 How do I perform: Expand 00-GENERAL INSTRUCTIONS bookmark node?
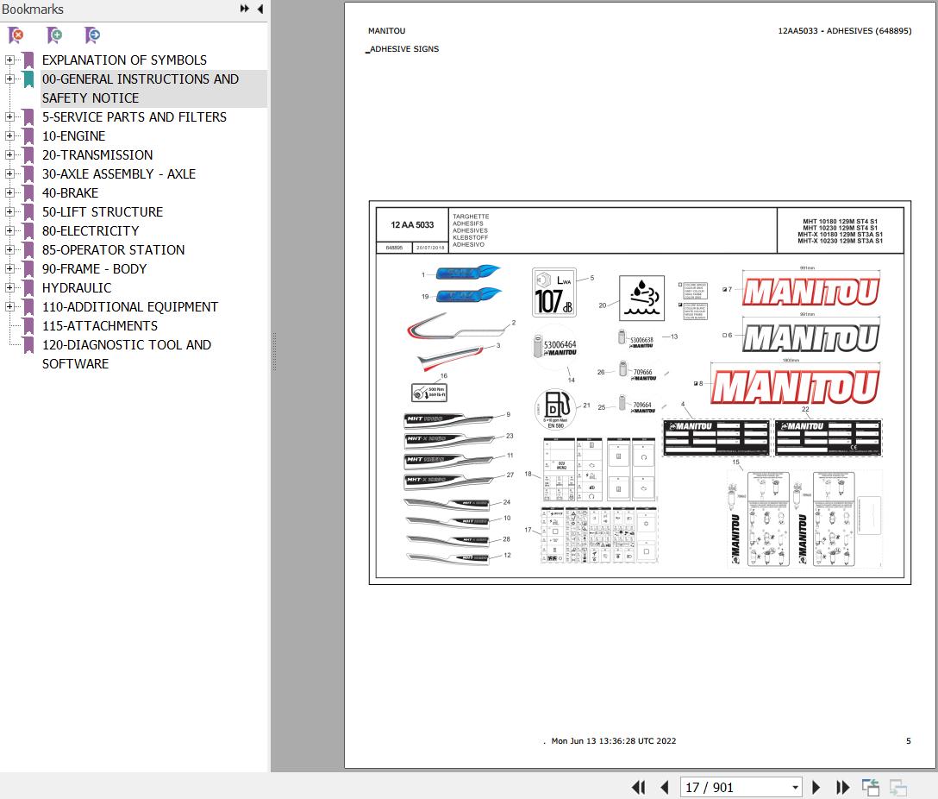pos(9,79)
